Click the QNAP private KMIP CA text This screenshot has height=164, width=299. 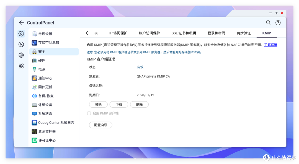tap(153, 77)
